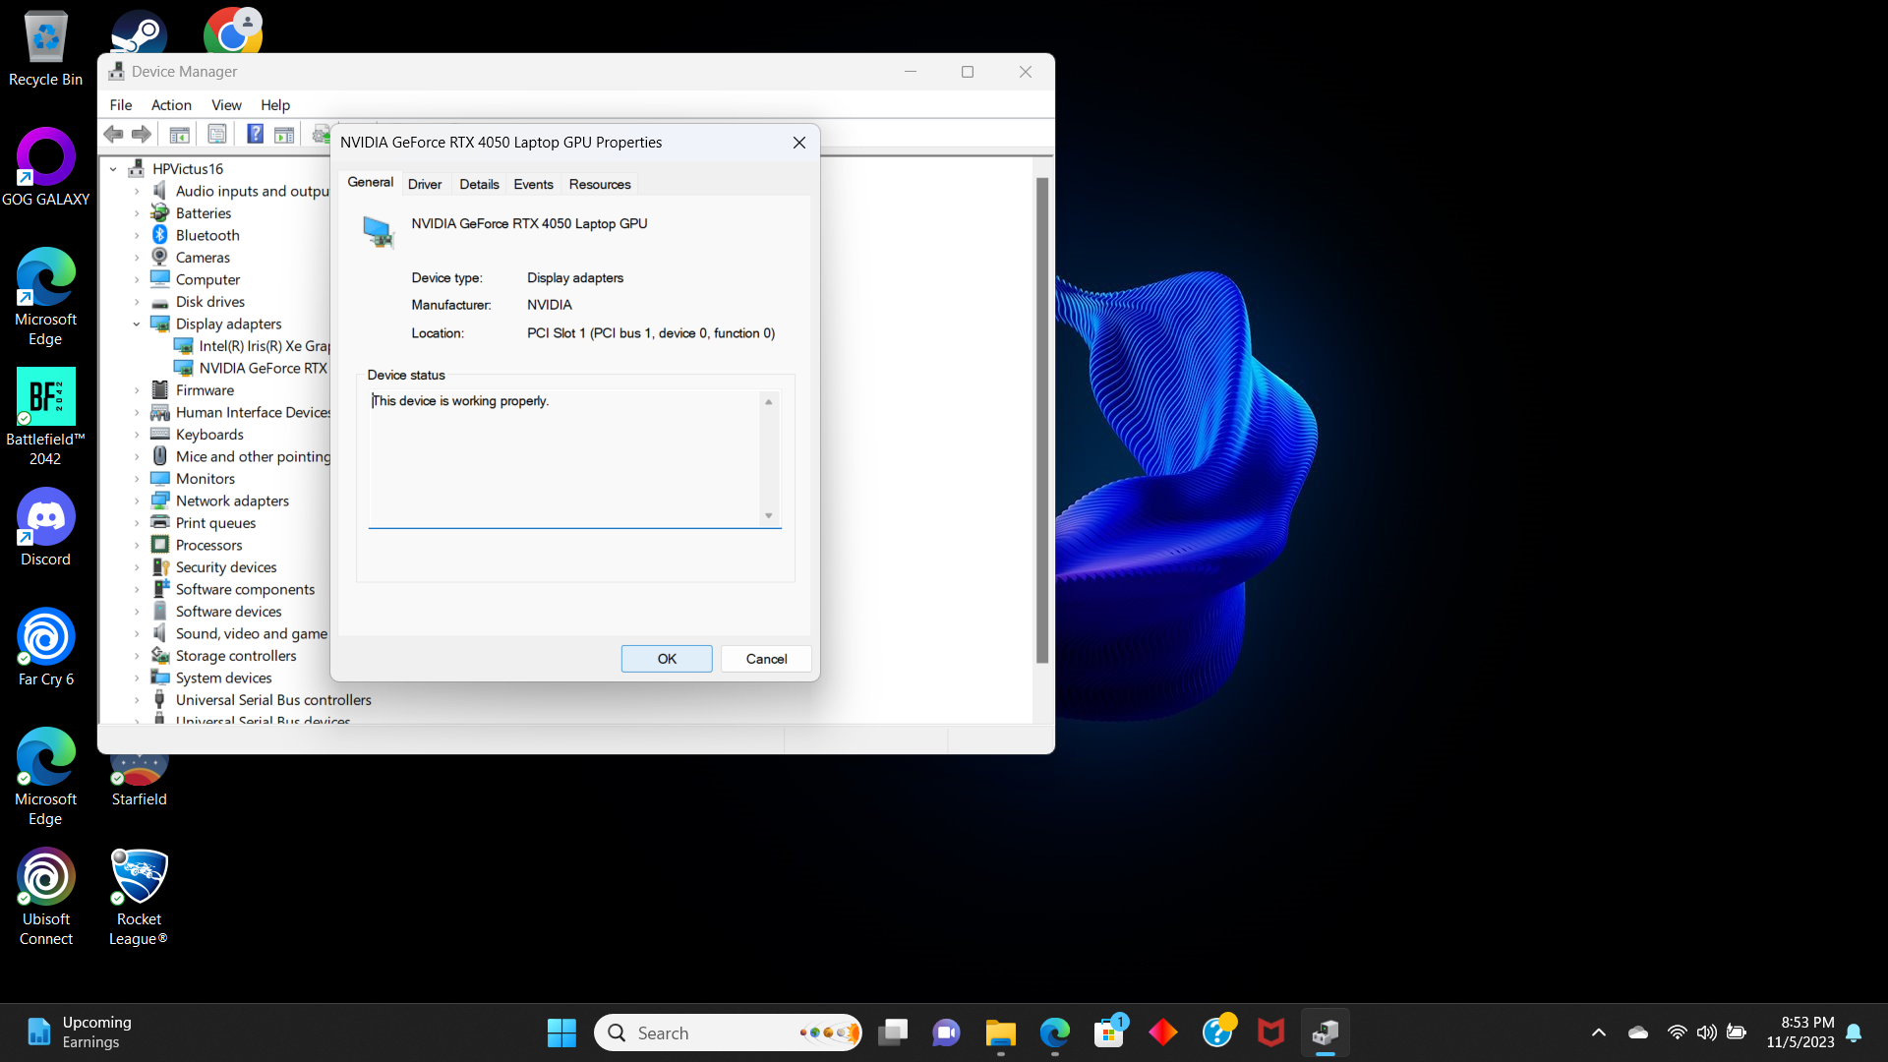Select the Events tab in properties dialog
Image resolution: width=1888 pixels, height=1062 pixels.
click(x=533, y=183)
